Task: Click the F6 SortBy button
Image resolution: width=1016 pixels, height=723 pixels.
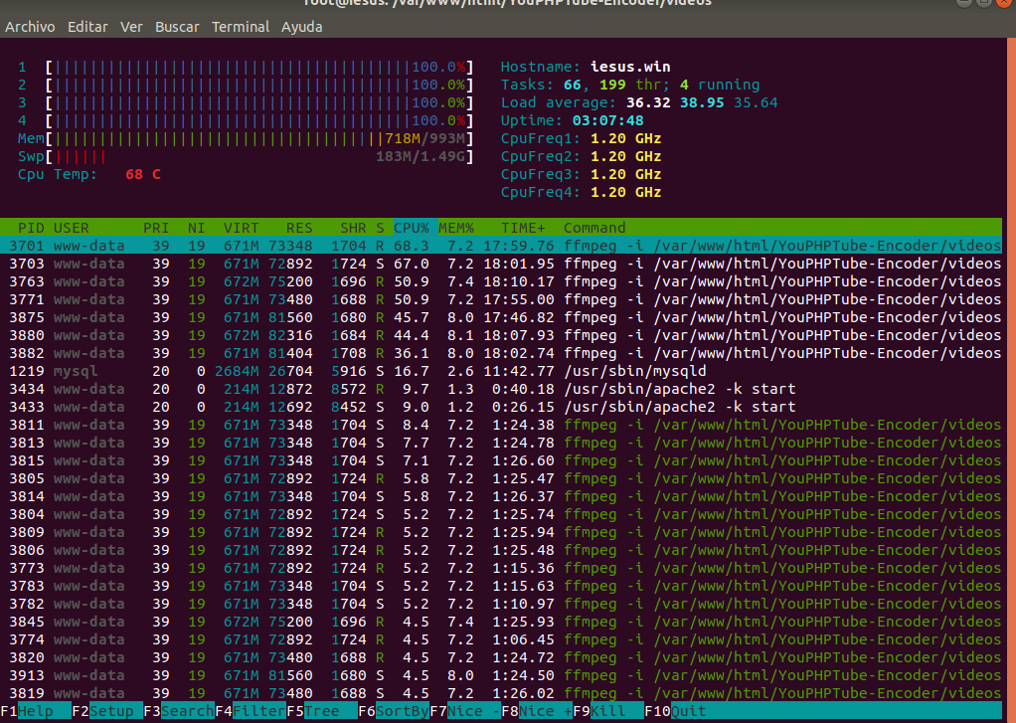Action: (x=394, y=711)
